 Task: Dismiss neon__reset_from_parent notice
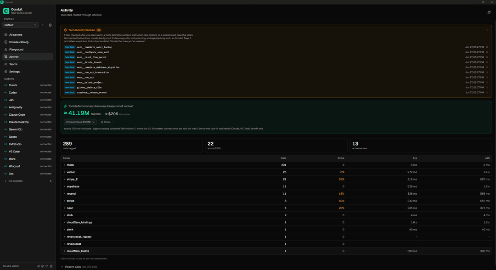487,57
